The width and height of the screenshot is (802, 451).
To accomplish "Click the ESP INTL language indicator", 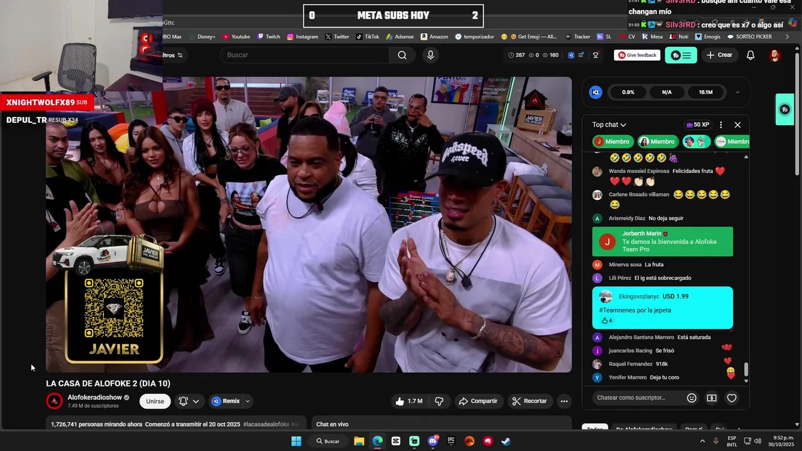I will point(732,441).
